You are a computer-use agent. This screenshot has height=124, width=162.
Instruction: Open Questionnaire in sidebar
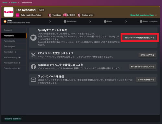point(14,68)
